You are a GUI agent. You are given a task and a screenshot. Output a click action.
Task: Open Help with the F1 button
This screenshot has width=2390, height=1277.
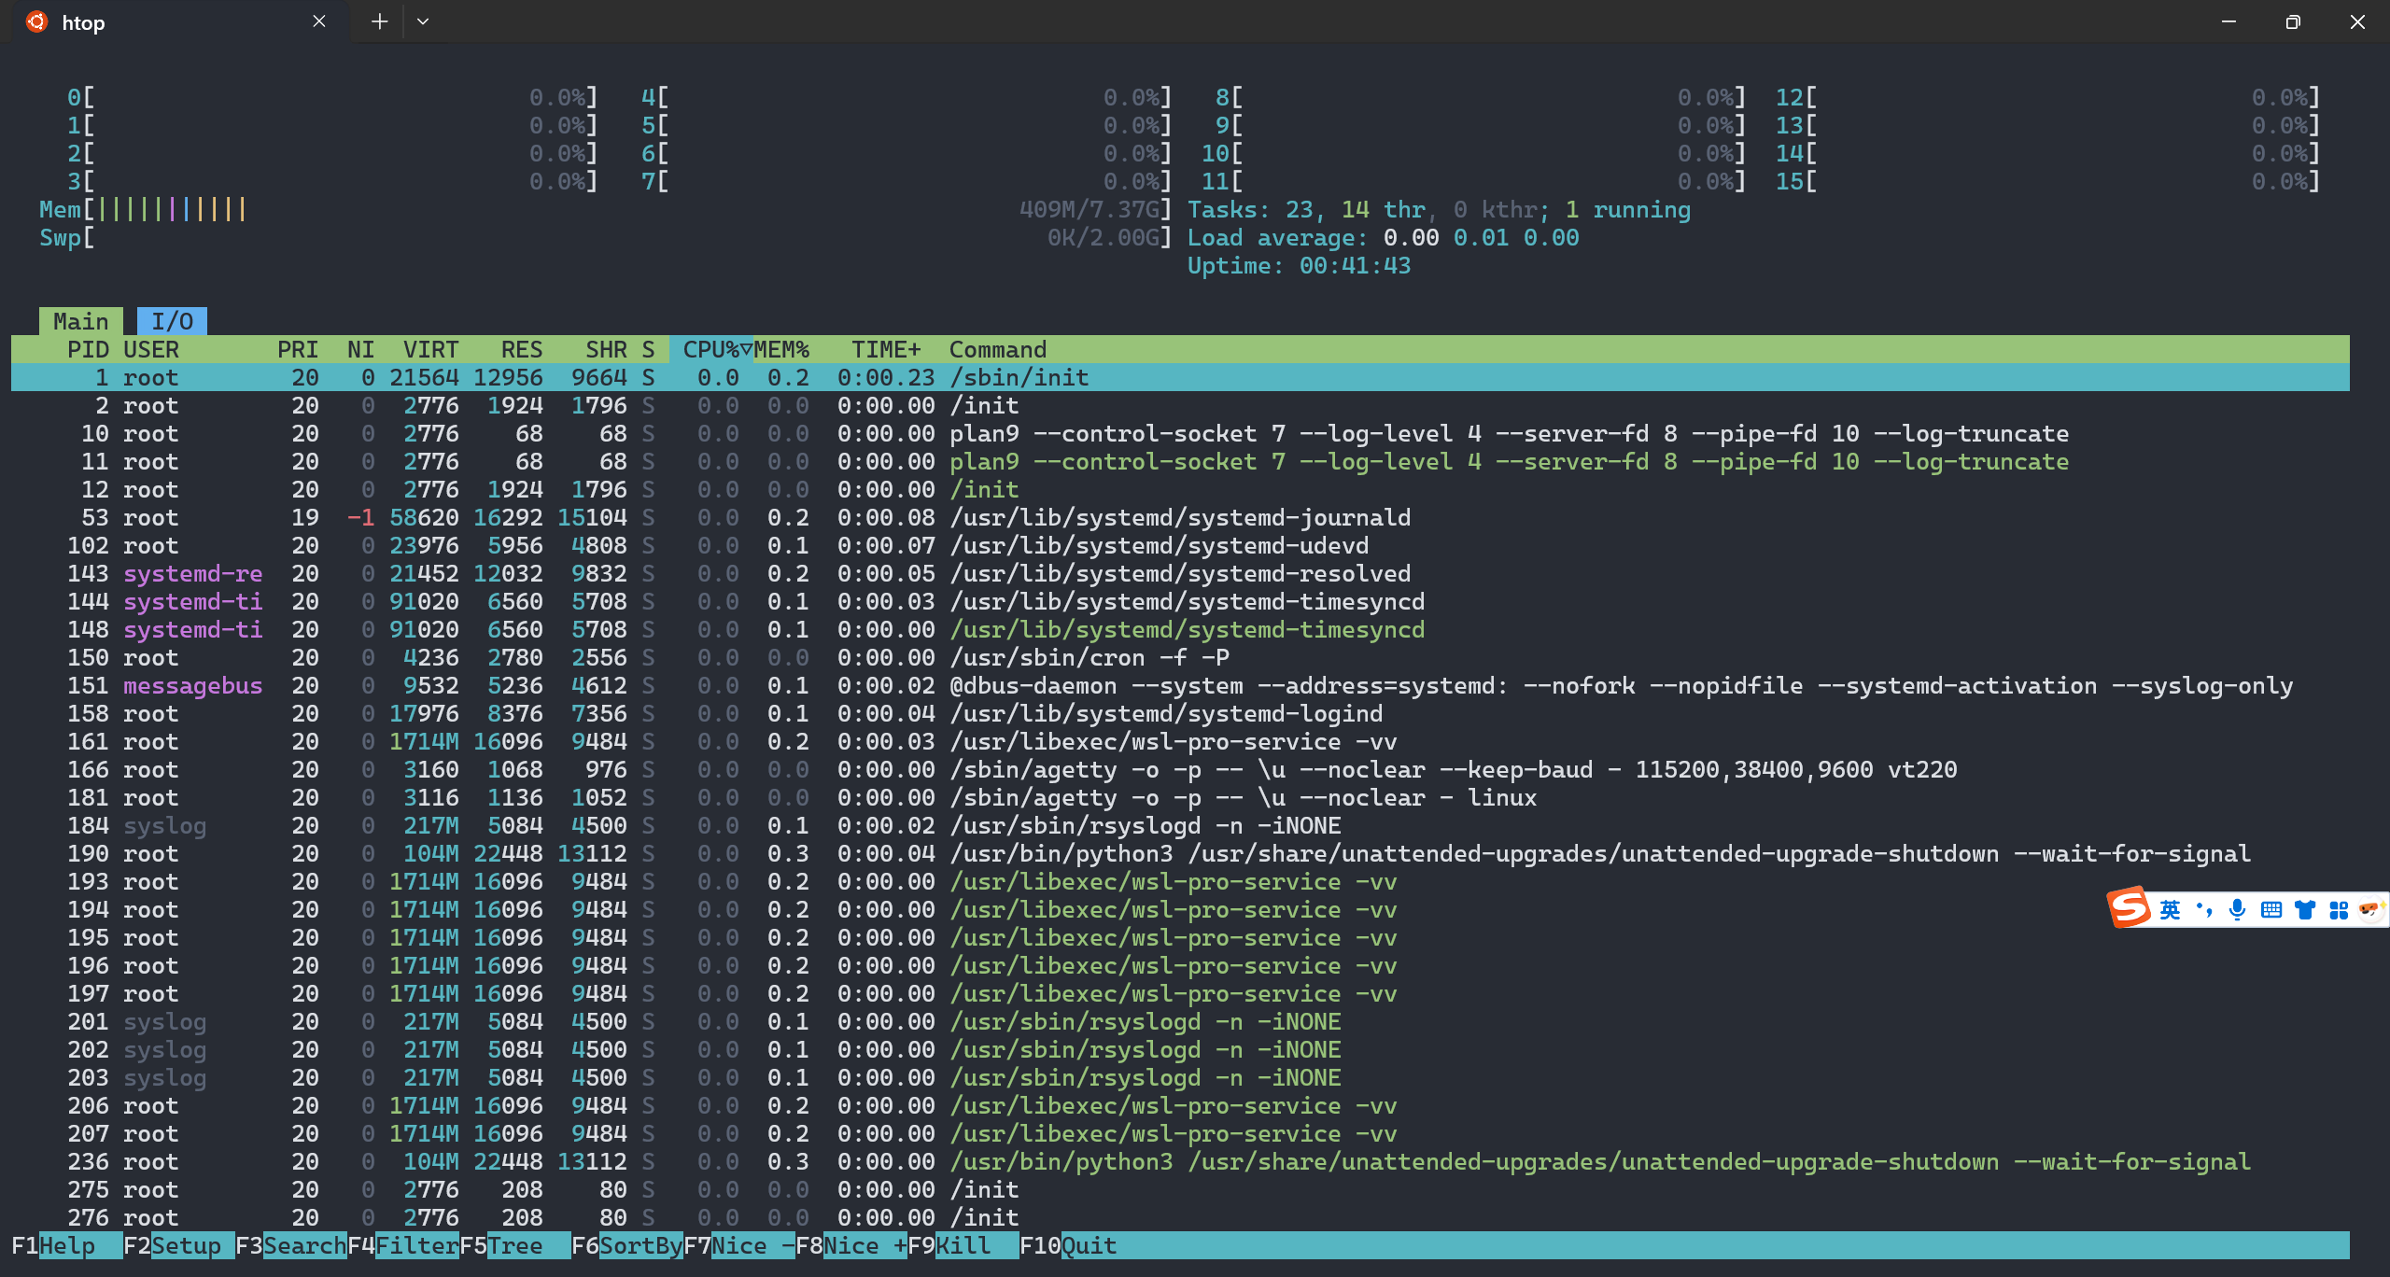click(x=66, y=1246)
